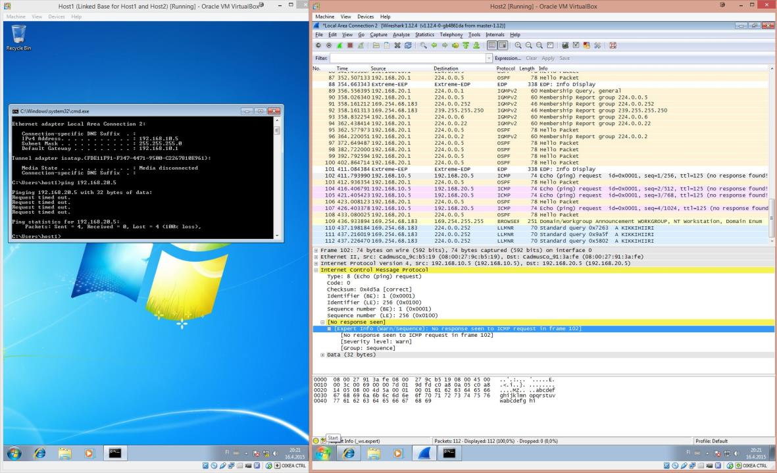Screen dimensions: 777x473
Task: Click inside the Wireshark display Filter field
Action: (x=408, y=59)
